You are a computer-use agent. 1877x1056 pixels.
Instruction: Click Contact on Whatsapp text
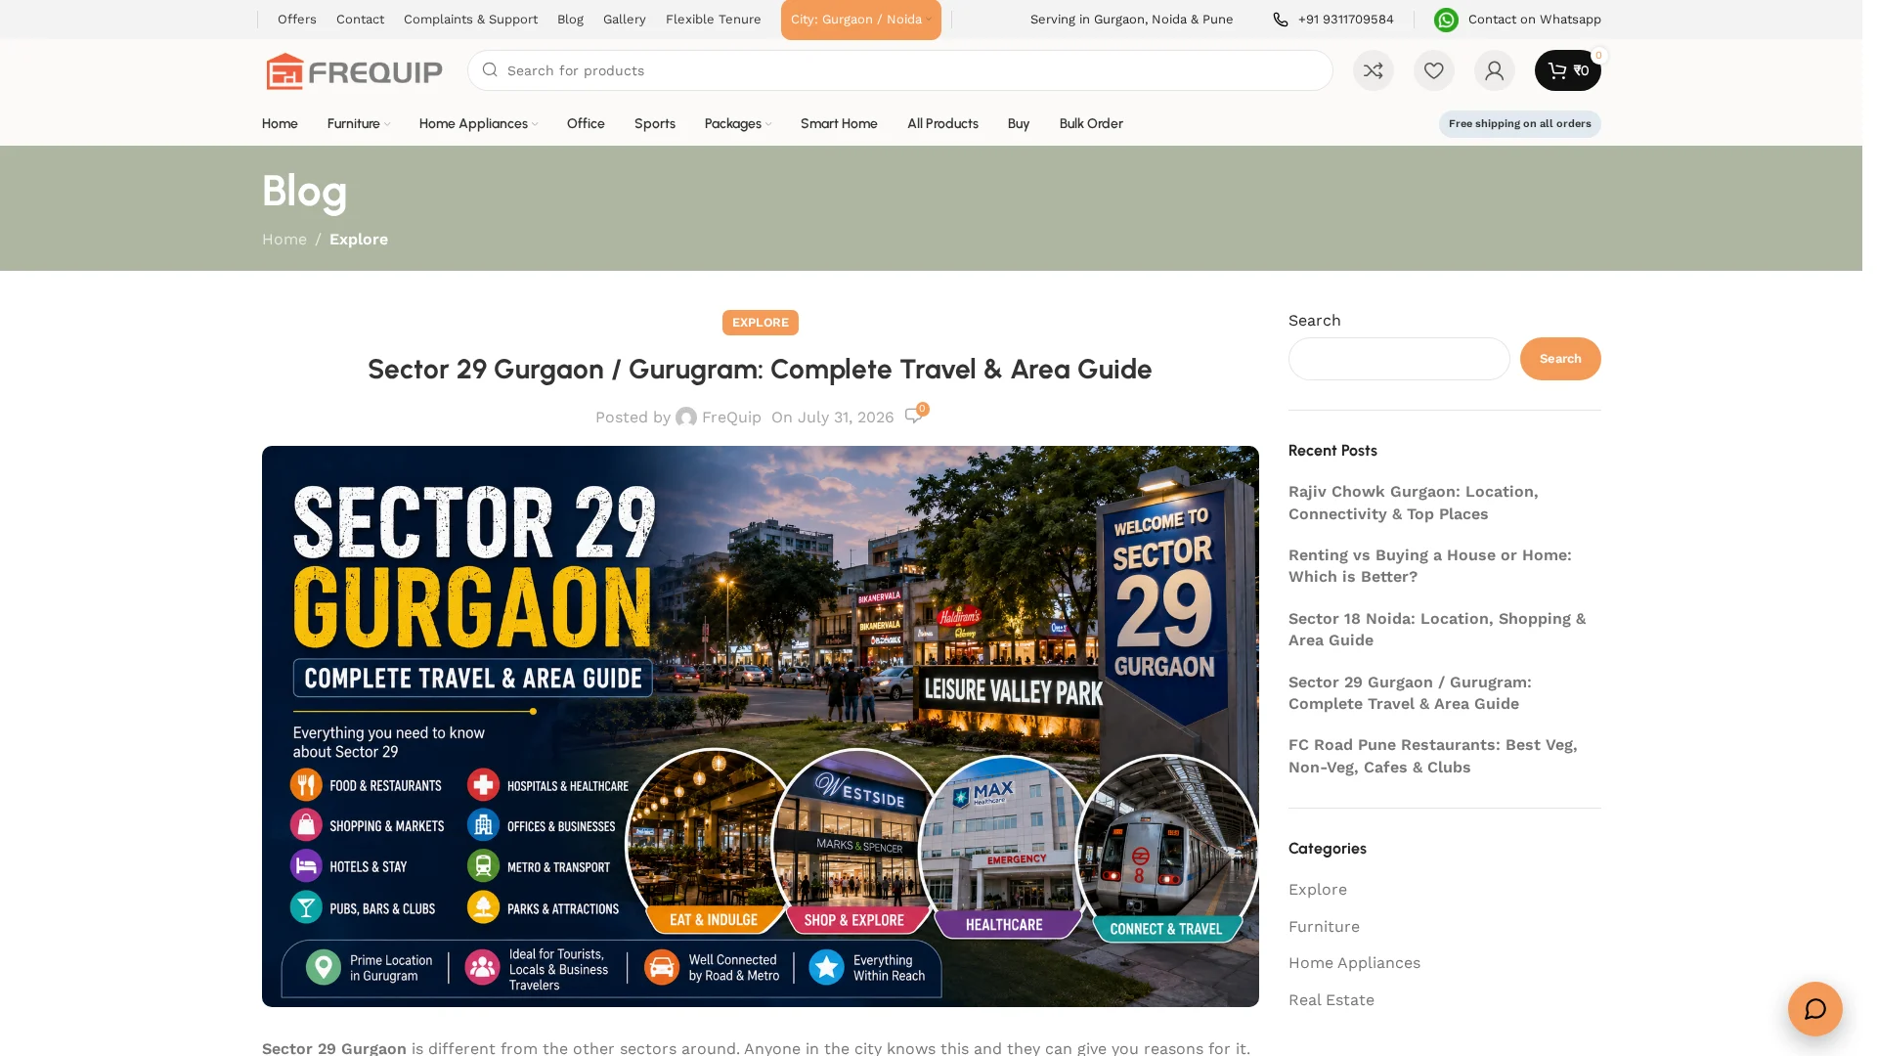click(x=1534, y=20)
